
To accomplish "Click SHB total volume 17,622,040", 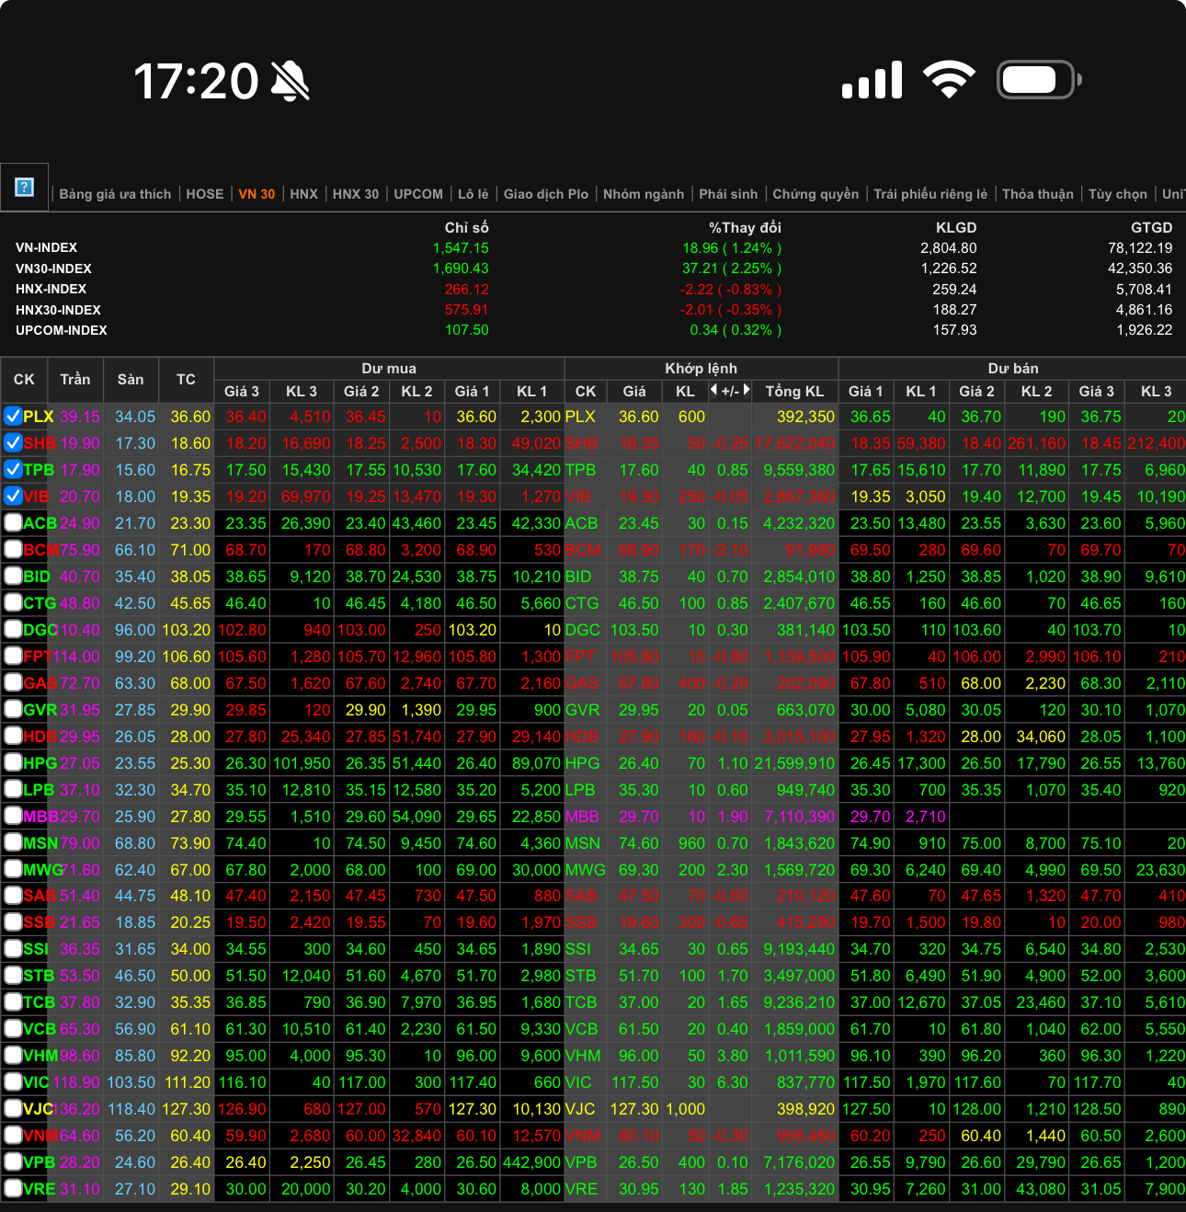I will click(x=795, y=443).
